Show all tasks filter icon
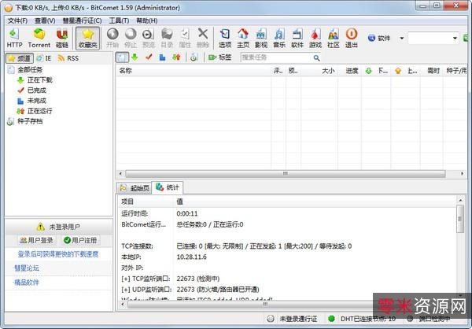 [x=122, y=57]
